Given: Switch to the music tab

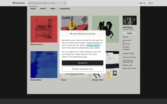Looking at the screenshot, I should click(x=33, y=9).
